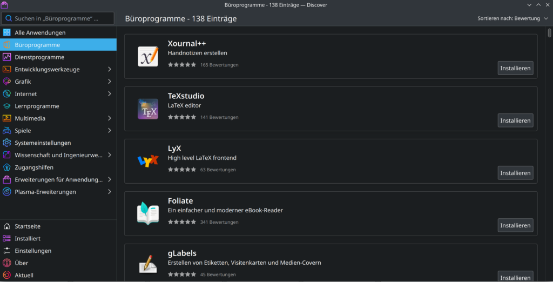Click the Entwicklungswerkzeuge terminal icon
553x282 pixels.
point(6,69)
